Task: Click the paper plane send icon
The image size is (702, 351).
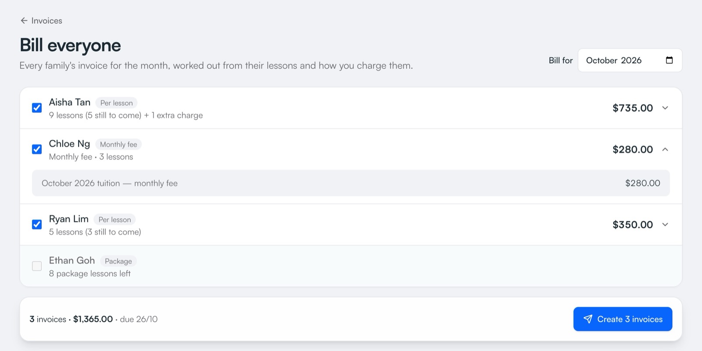Action: pyautogui.click(x=588, y=319)
